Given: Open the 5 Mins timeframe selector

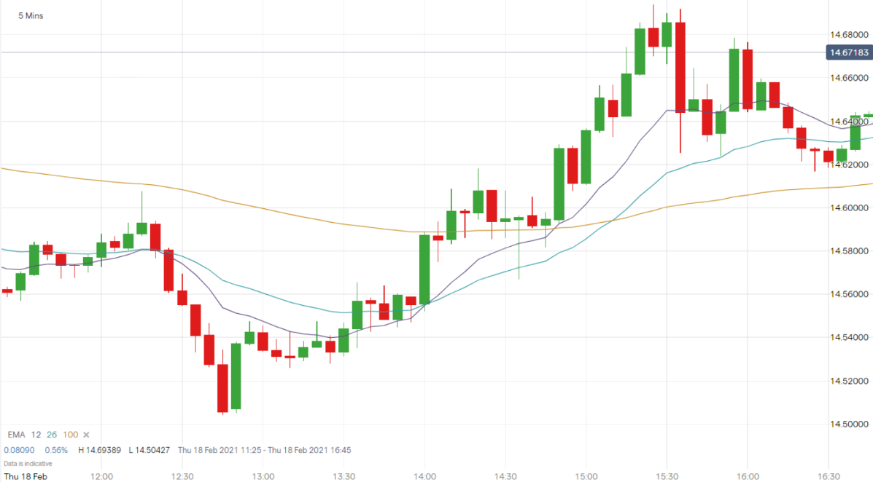Looking at the screenshot, I should point(31,15).
